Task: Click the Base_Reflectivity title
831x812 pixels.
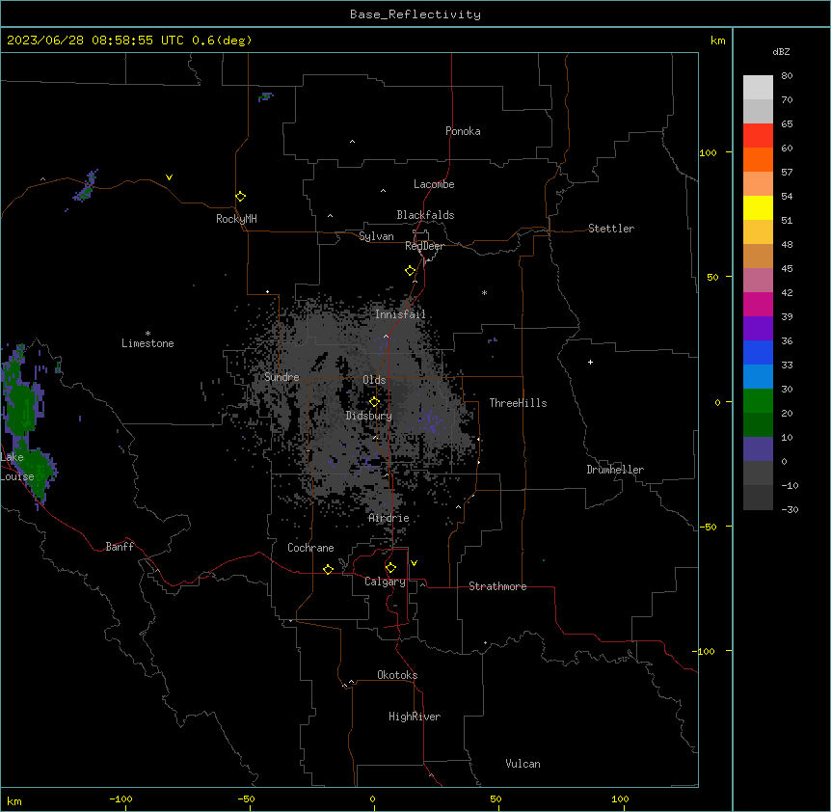Action: point(415,14)
